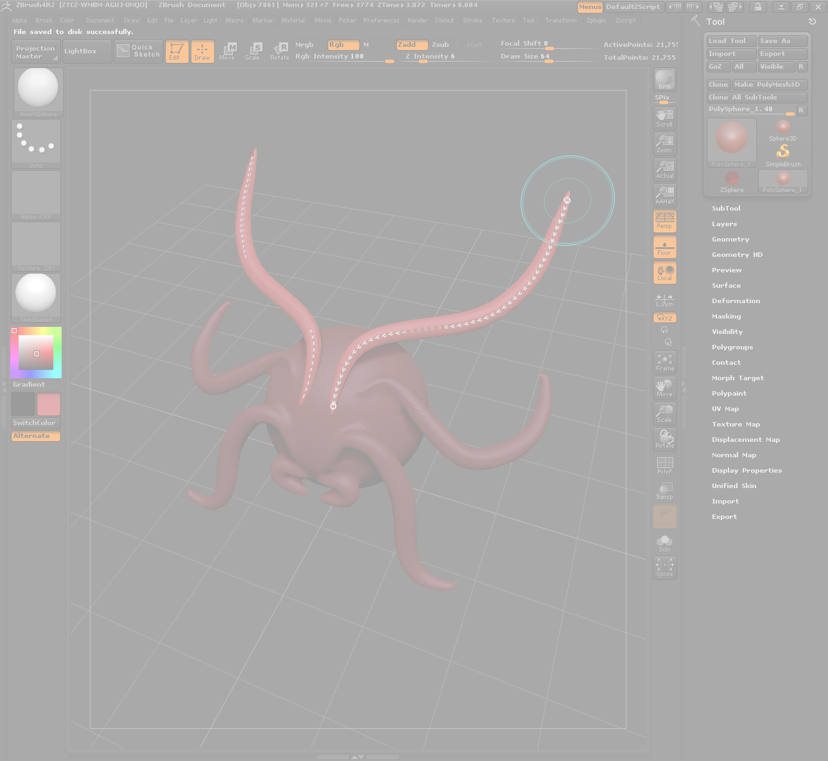Switch to Rotate mode in top shelf
The width and height of the screenshot is (828, 761).
click(x=280, y=51)
